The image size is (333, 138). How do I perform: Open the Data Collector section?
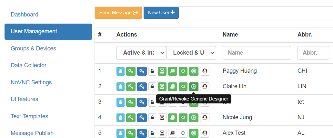point(28,65)
